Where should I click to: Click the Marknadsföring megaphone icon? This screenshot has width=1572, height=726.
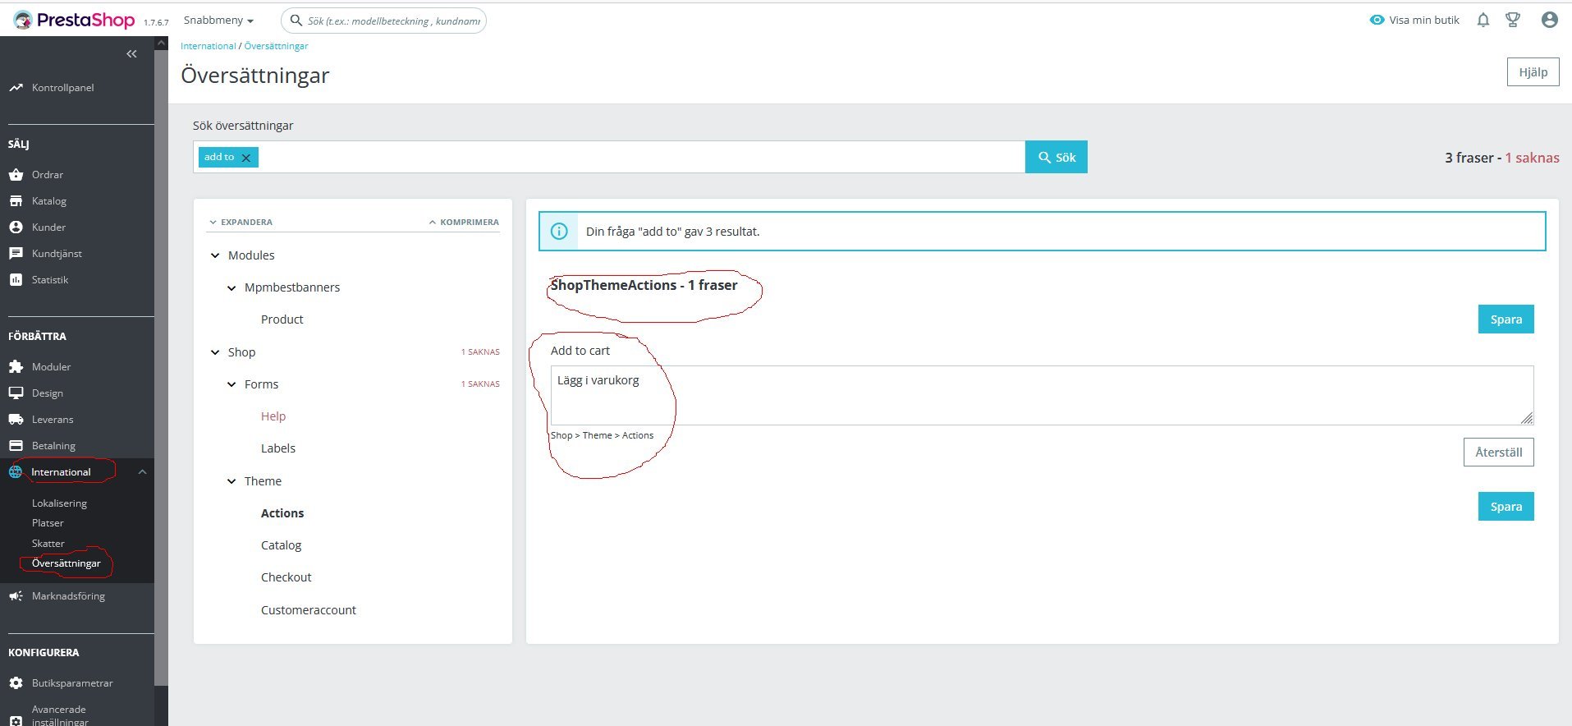(x=16, y=596)
